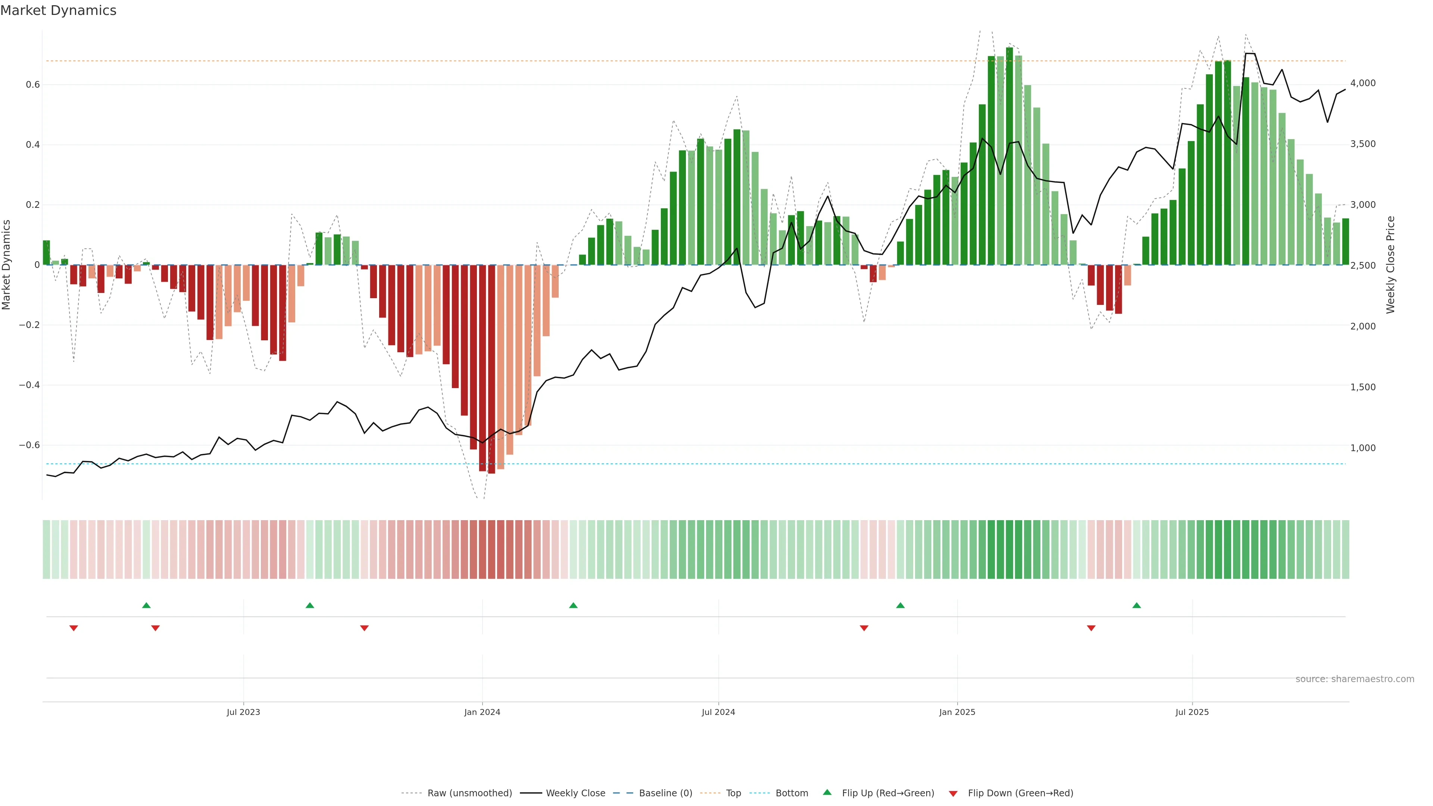The width and height of the screenshot is (1433, 806).
Task: Click red triangle icon in Flip Down legend entry
Action: pos(953,793)
